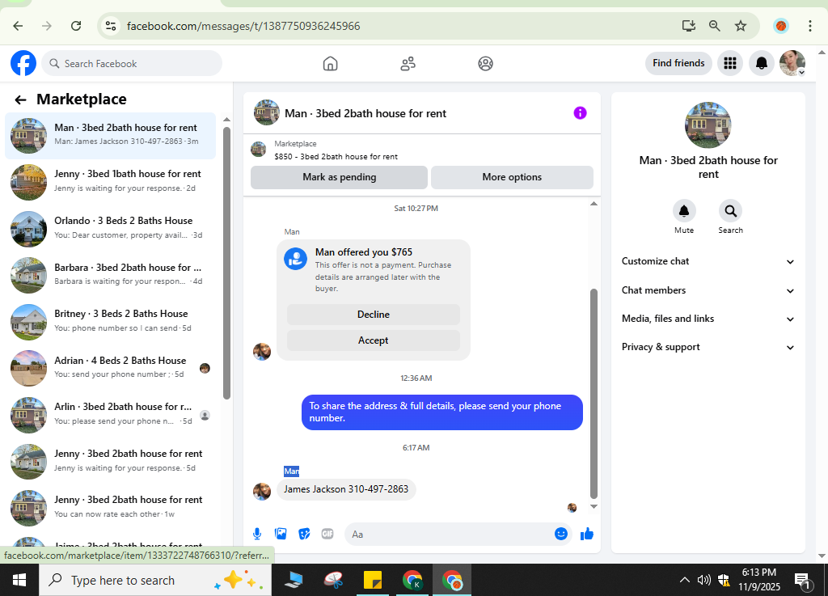Open the account profile picture menu
This screenshot has width=828, height=596.
tap(792, 63)
